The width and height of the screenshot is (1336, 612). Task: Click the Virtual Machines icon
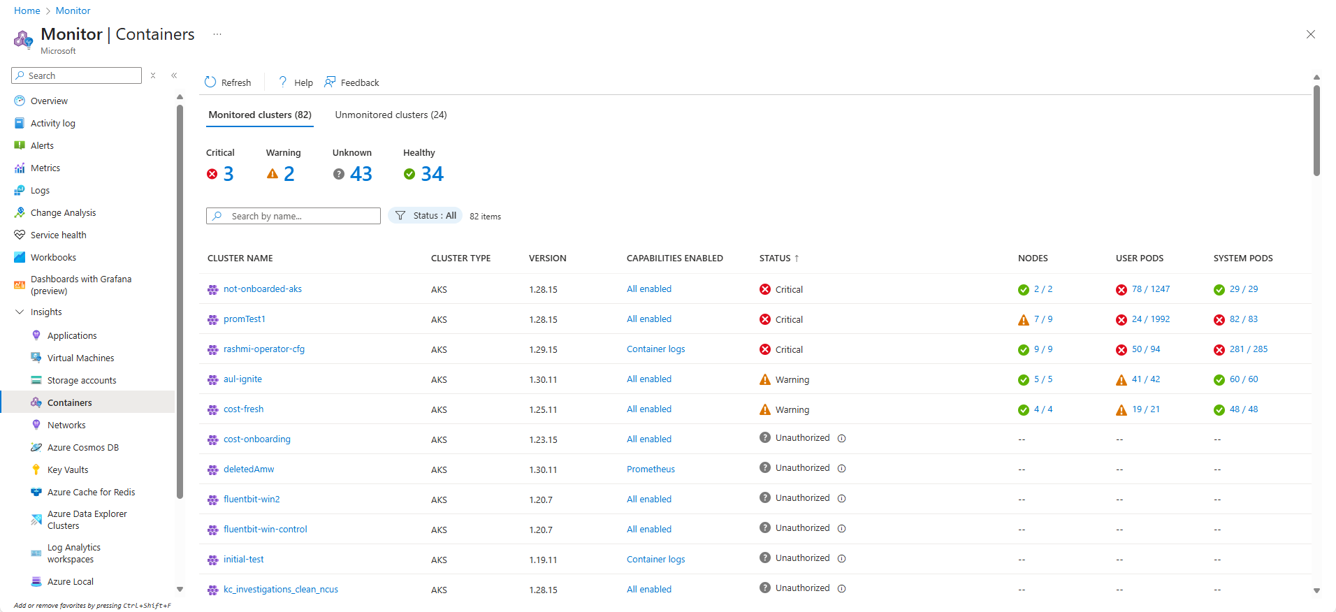pos(36,358)
